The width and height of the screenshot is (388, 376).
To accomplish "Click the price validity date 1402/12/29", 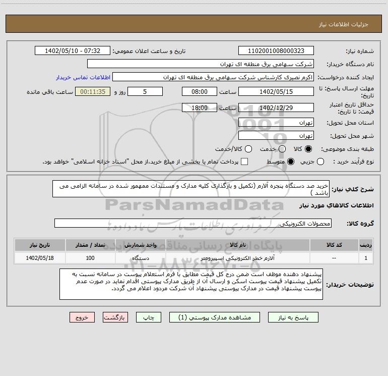I will click(x=276, y=108).
